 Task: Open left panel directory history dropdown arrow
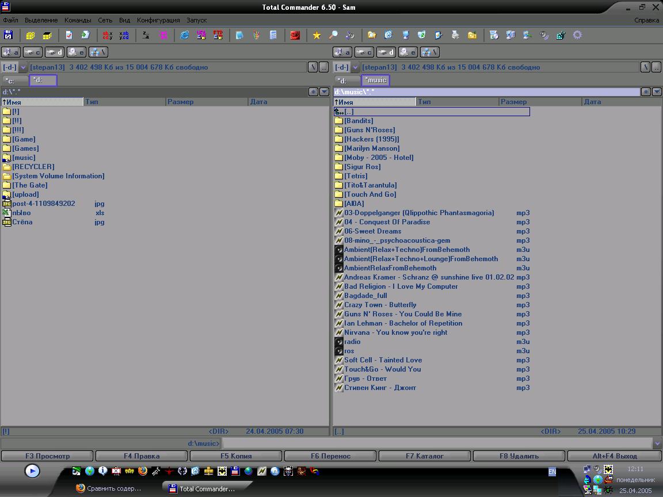[x=325, y=91]
